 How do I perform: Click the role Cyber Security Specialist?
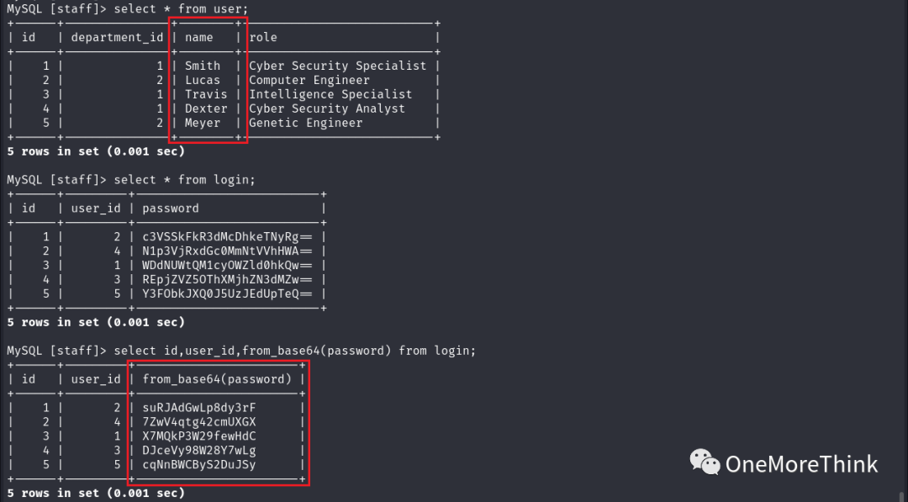(338, 66)
